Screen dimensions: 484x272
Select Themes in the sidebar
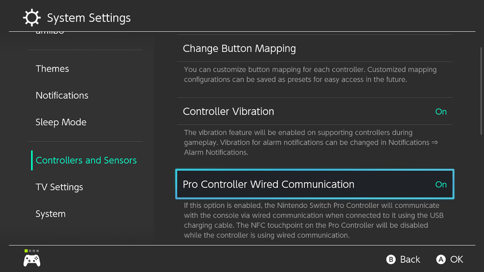pos(52,69)
